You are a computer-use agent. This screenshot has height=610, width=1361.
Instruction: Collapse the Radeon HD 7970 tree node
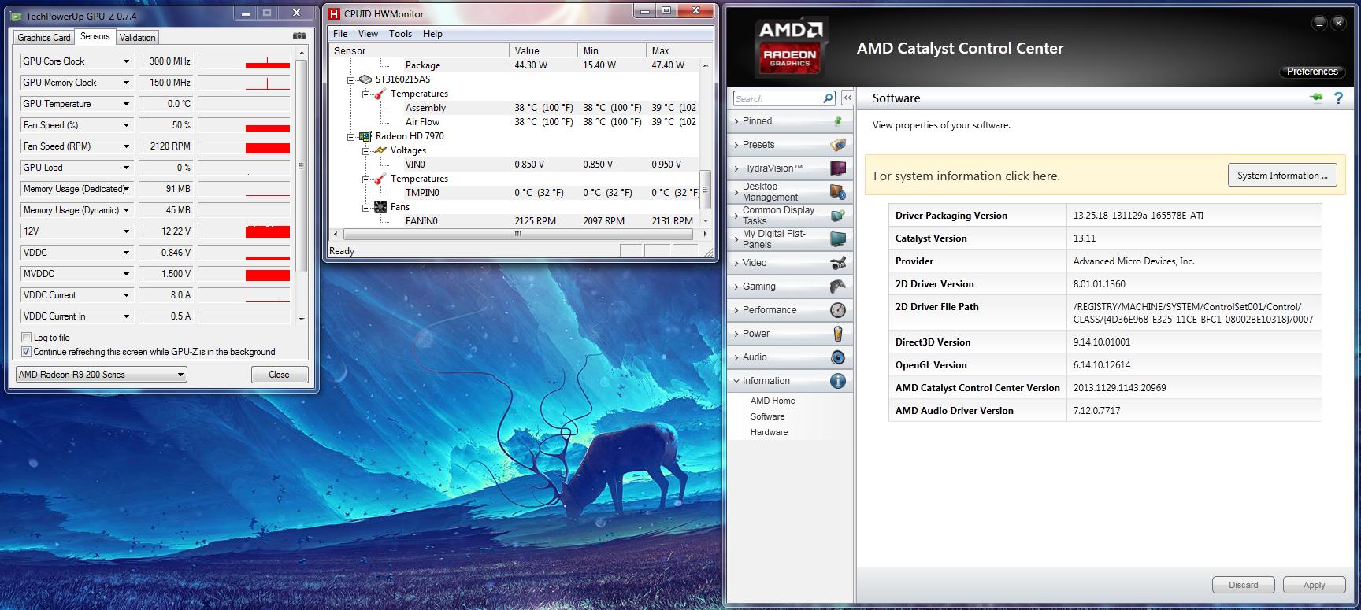(x=351, y=136)
